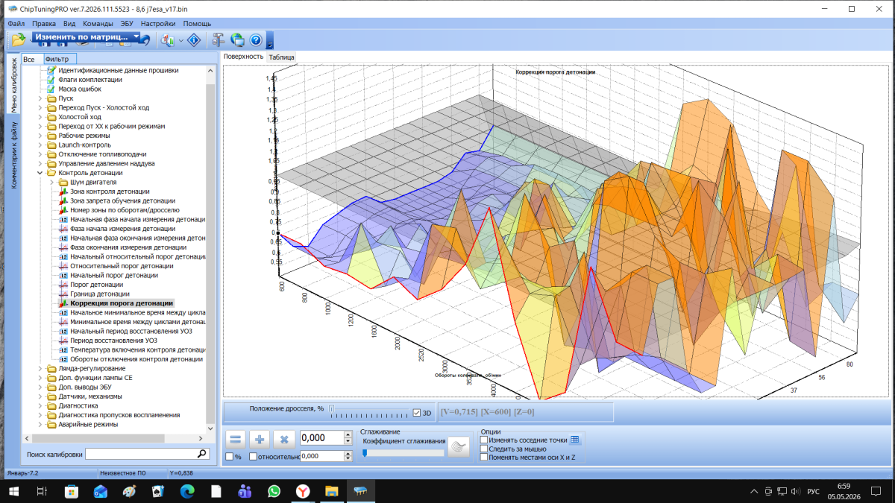Click the open firmware file folder icon

18,40
